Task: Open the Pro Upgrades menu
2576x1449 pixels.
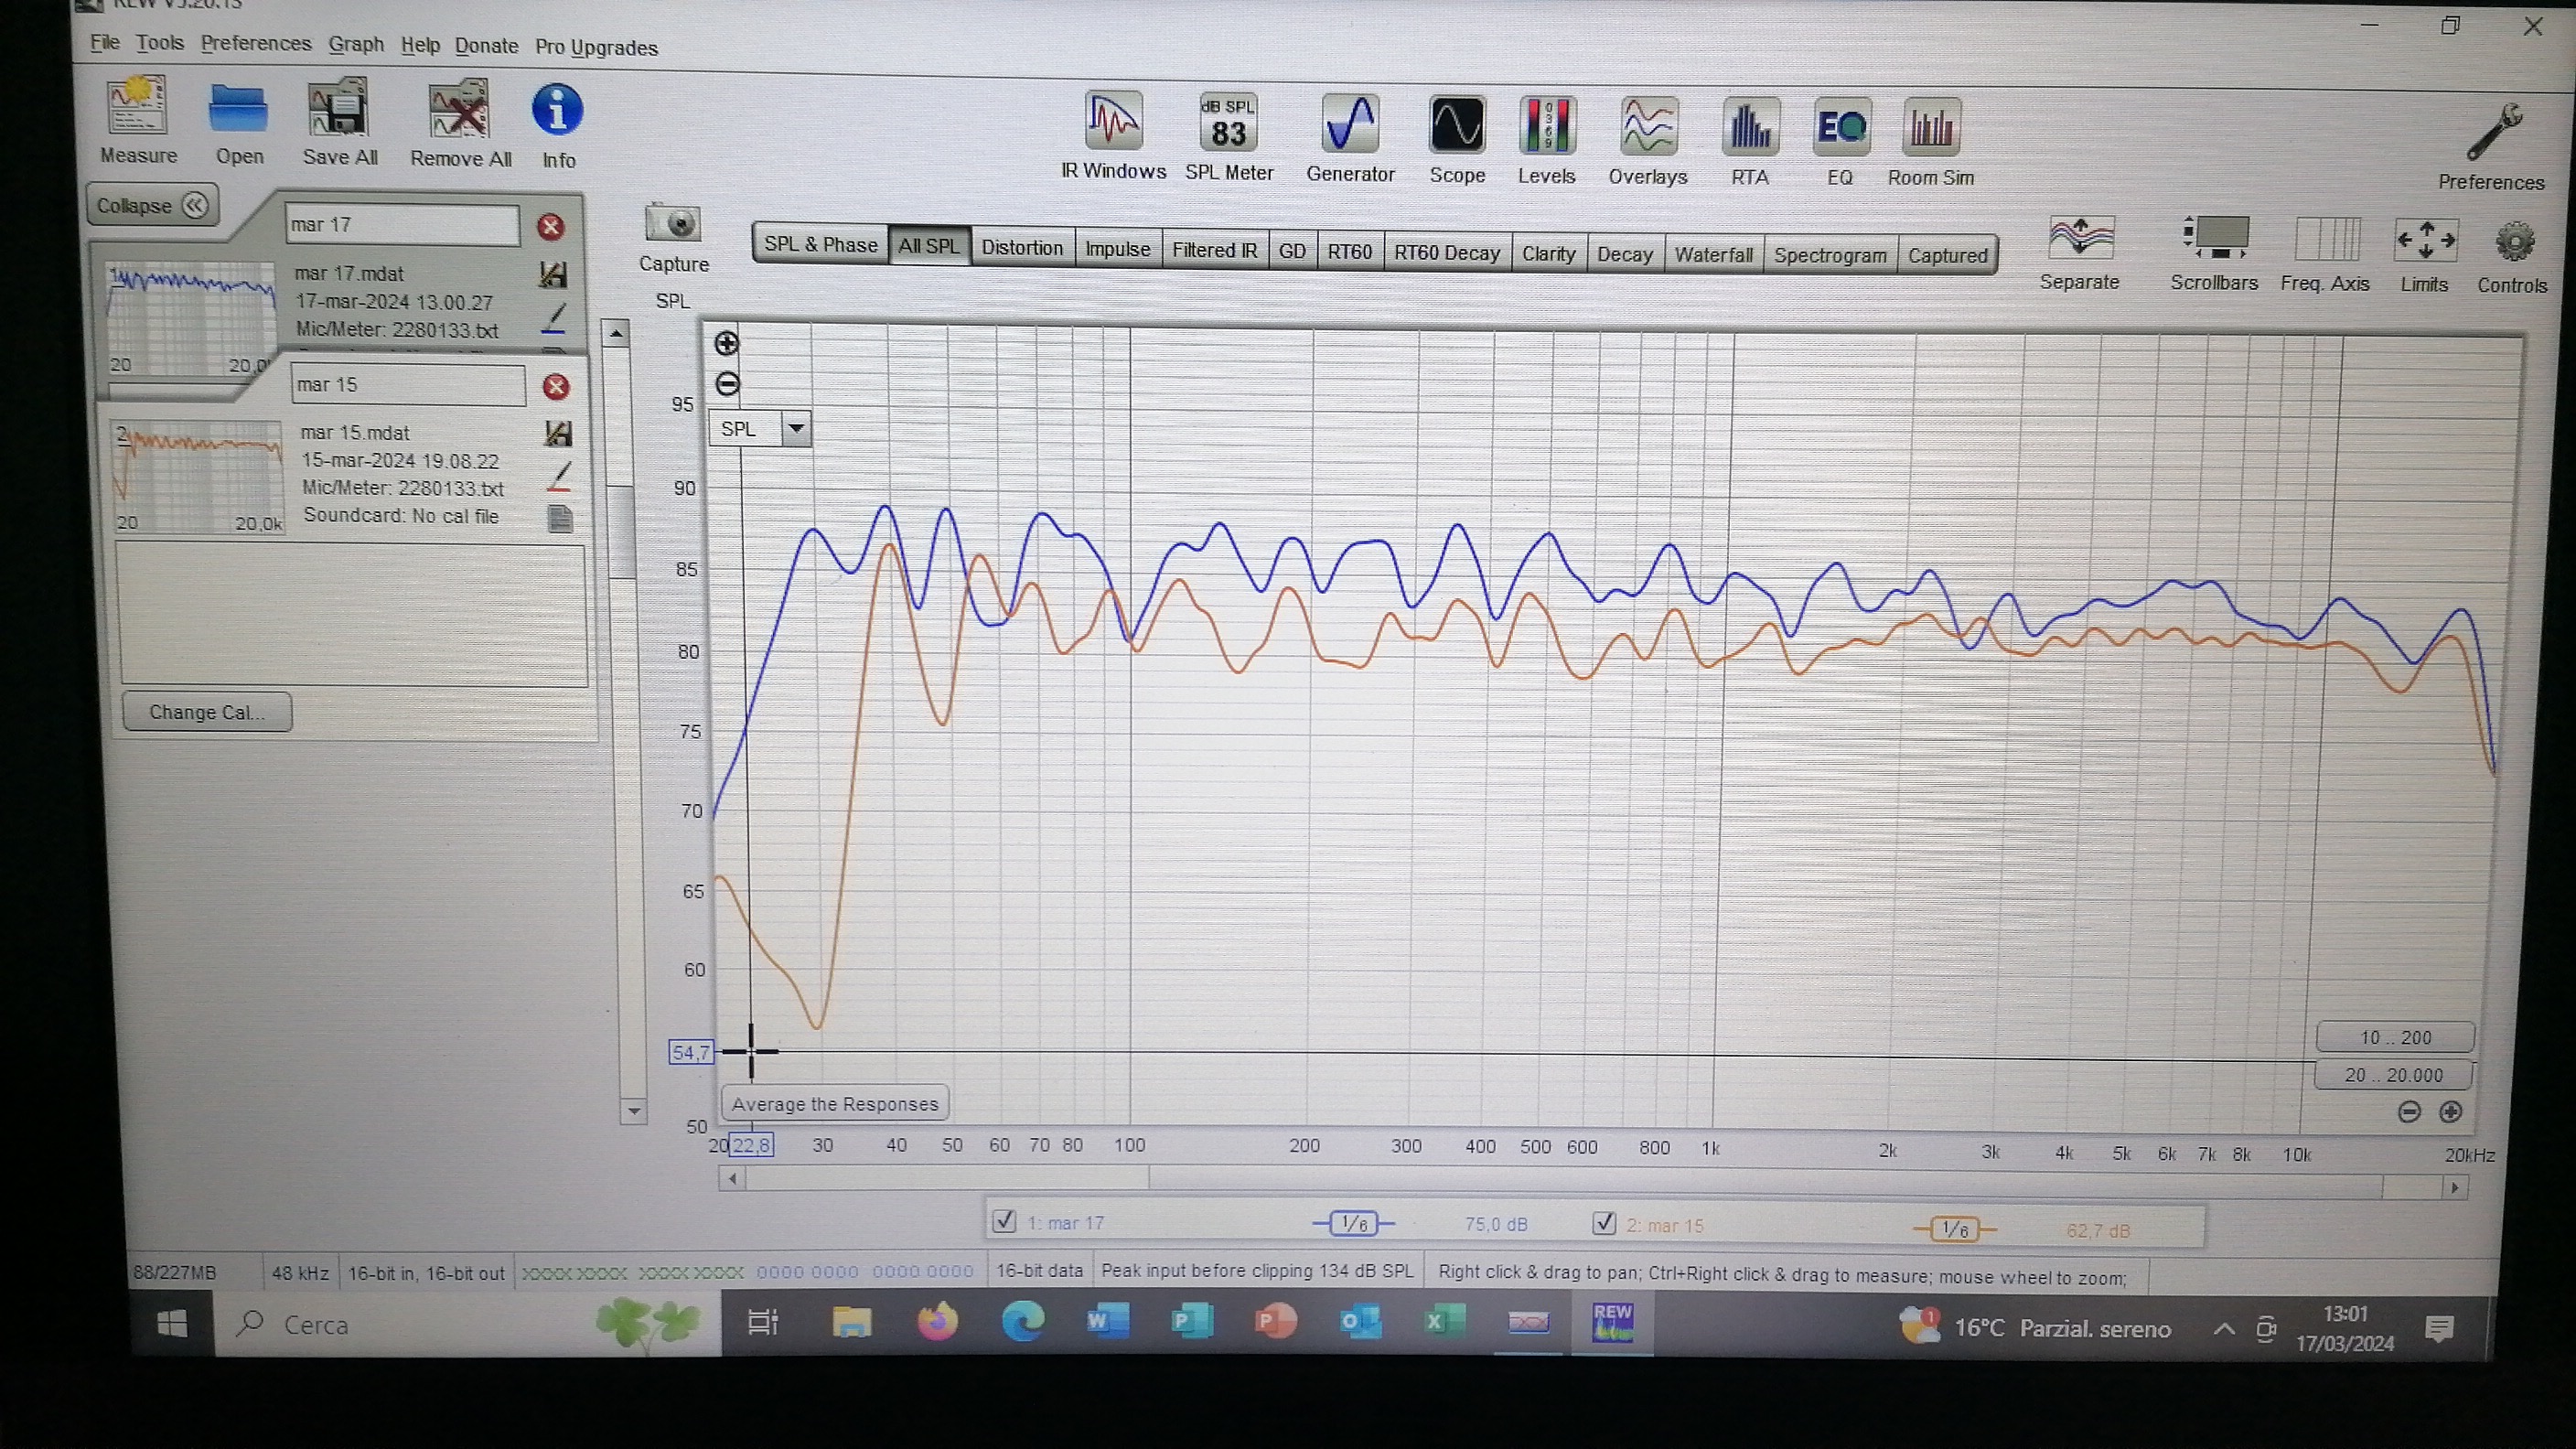Action: click(x=596, y=47)
